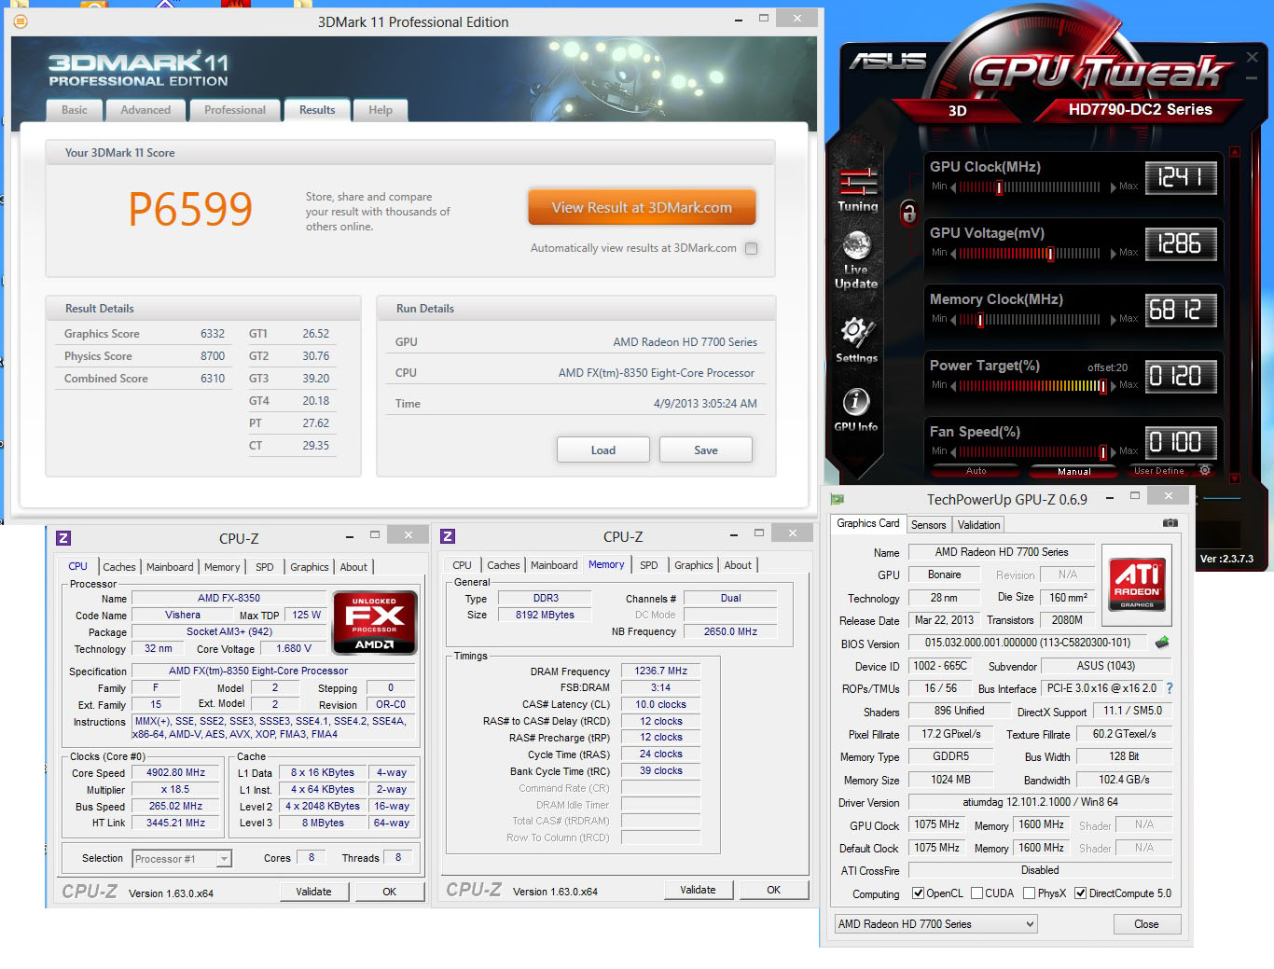Click the Fan Speed slider handle

tap(1103, 452)
